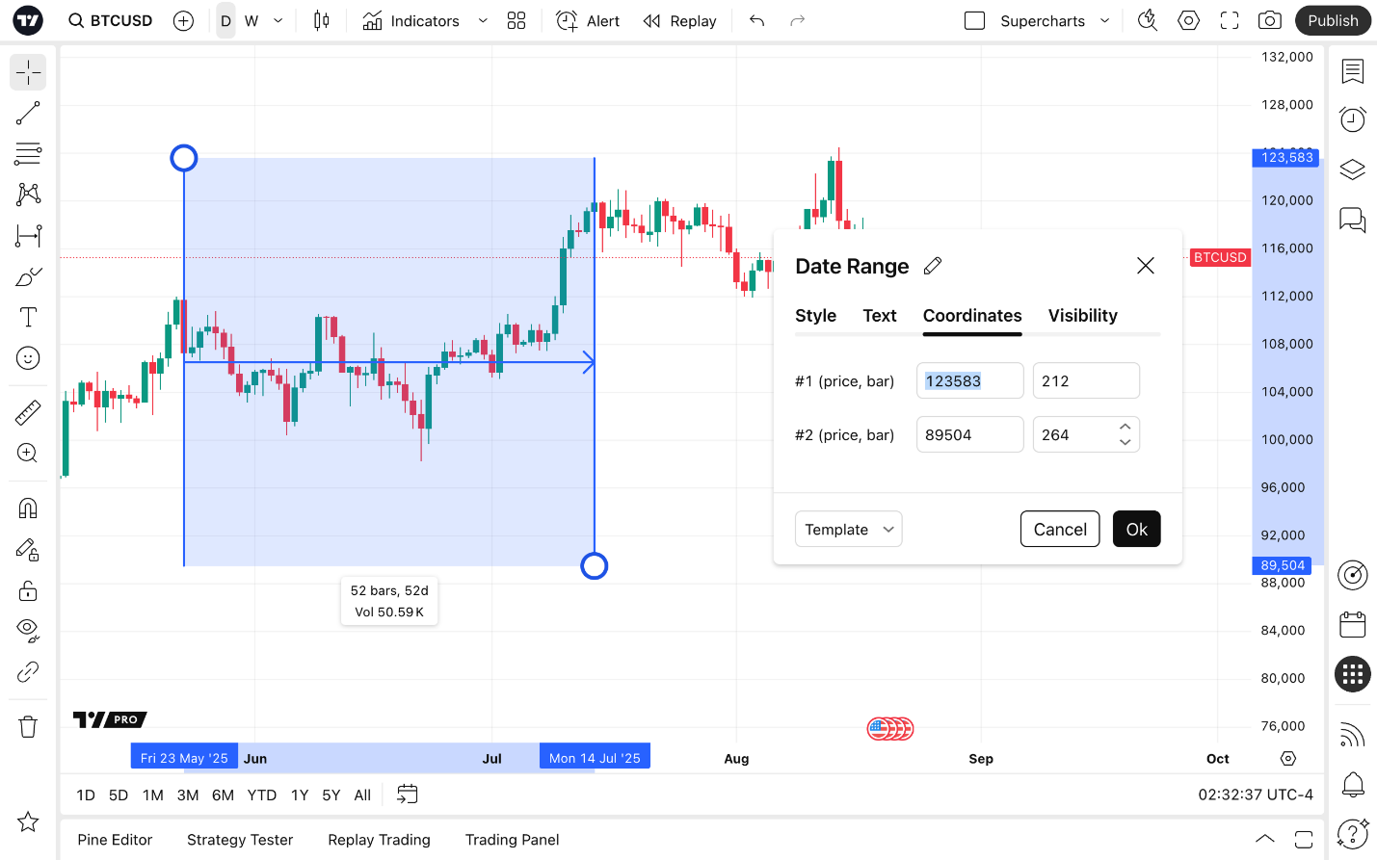Open chart settings hexagon icon
Screen dimensions: 1377x860
[x=1189, y=20]
